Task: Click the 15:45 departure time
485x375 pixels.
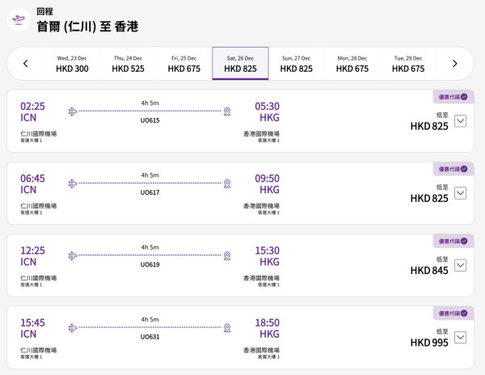Action: coord(32,322)
